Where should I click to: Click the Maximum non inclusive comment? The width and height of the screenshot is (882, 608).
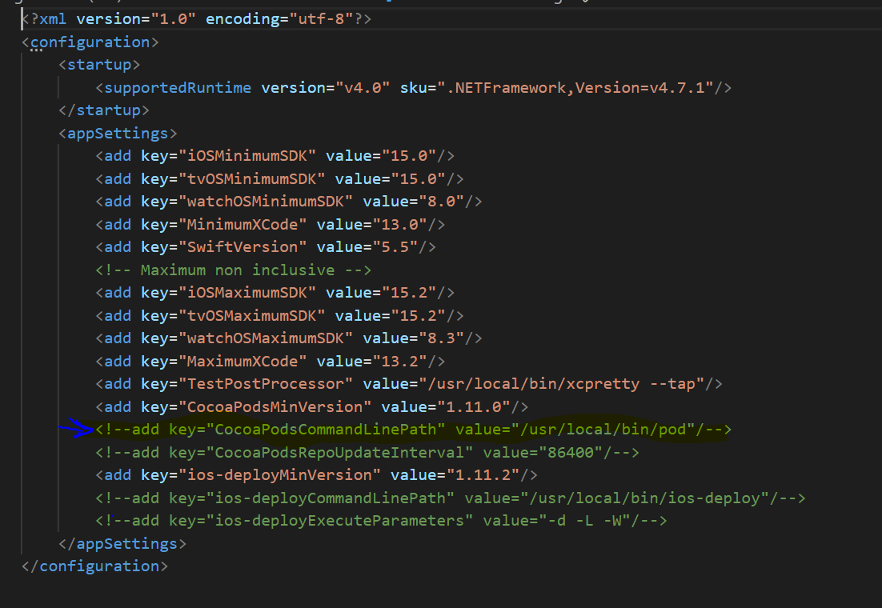[x=233, y=270]
